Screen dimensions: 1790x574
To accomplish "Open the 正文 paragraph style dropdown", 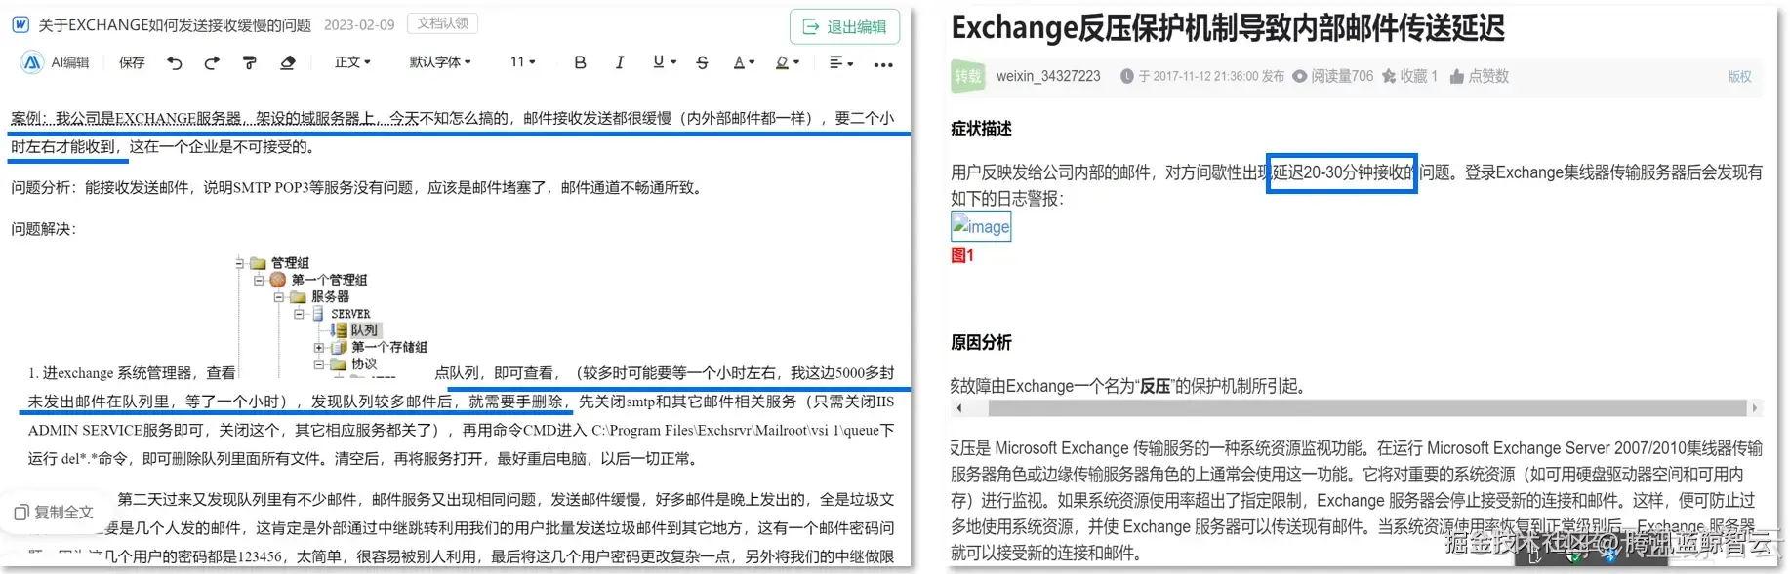I will pos(352,62).
